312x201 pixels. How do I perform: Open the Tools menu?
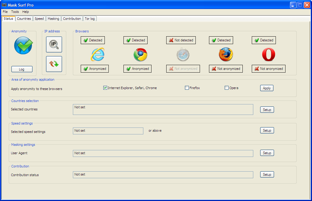[15, 12]
